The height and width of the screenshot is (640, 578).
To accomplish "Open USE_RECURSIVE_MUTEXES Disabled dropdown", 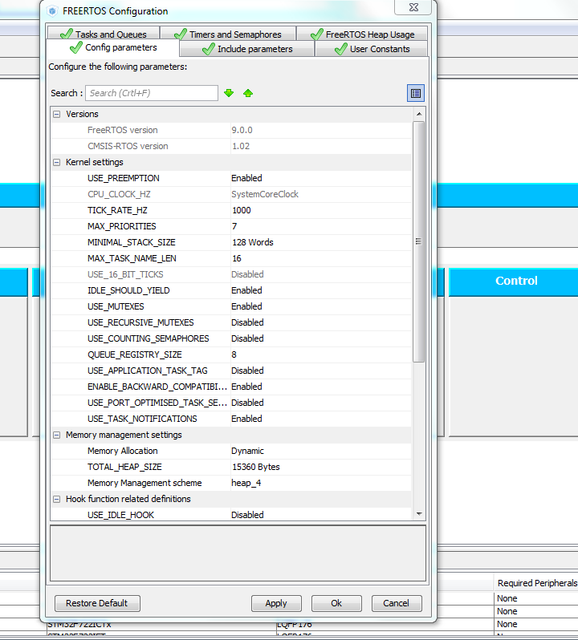I will pos(320,322).
